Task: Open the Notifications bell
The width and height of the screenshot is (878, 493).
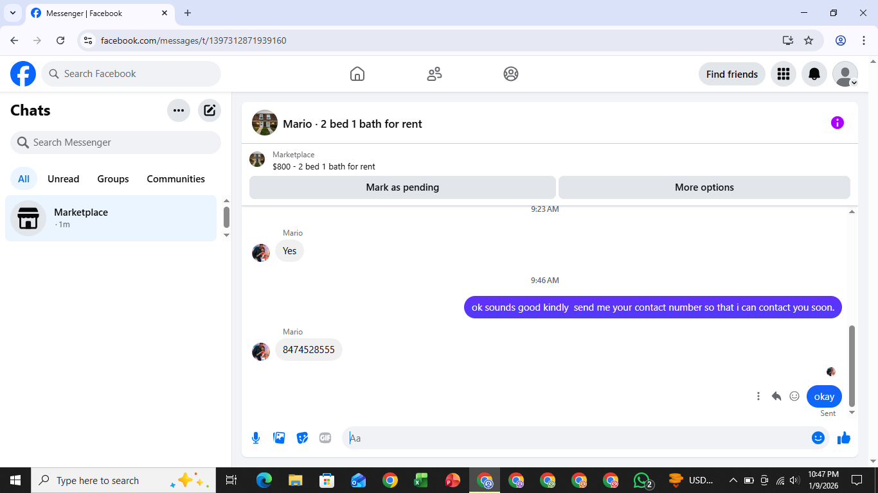Action: pos(814,74)
